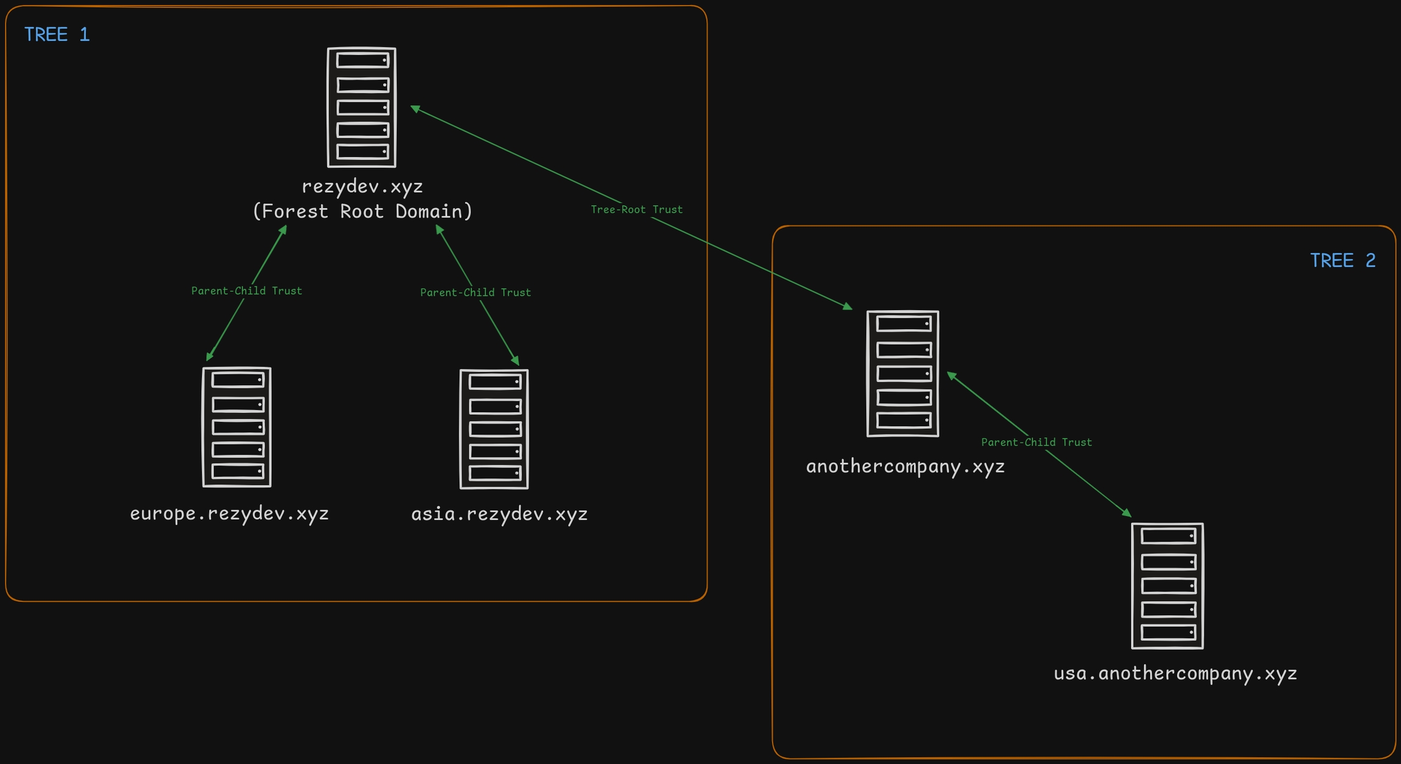Select the europe.rezydev.xyz server icon
1401x764 pixels.
tap(237, 427)
